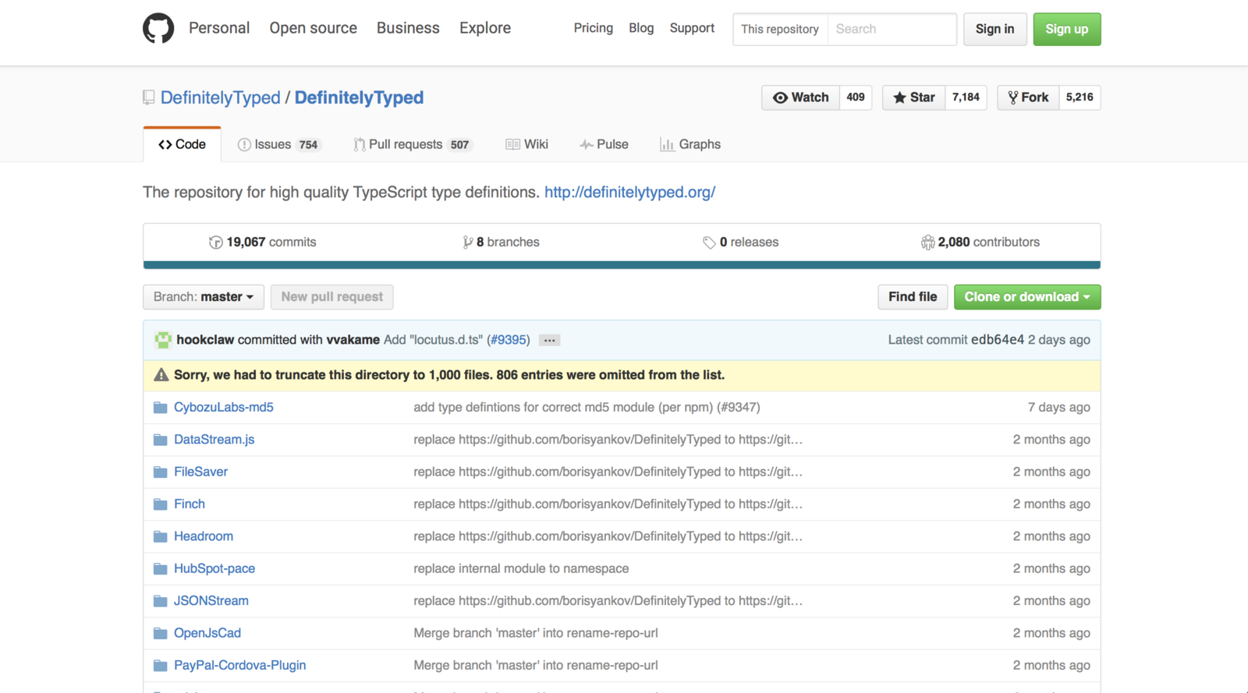Switch to the Code tab
Image resolution: width=1248 pixels, height=693 pixels.
click(183, 144)
